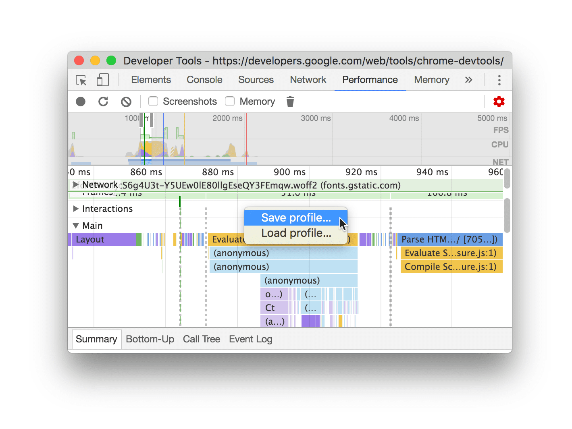The height and width of the screenshot is (429, 572).
Task: Click the reload-and-profile icon
Action: tap(103, 102)
